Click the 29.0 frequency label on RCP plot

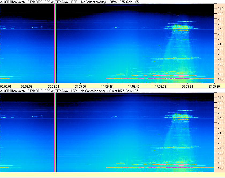(221, 19)
